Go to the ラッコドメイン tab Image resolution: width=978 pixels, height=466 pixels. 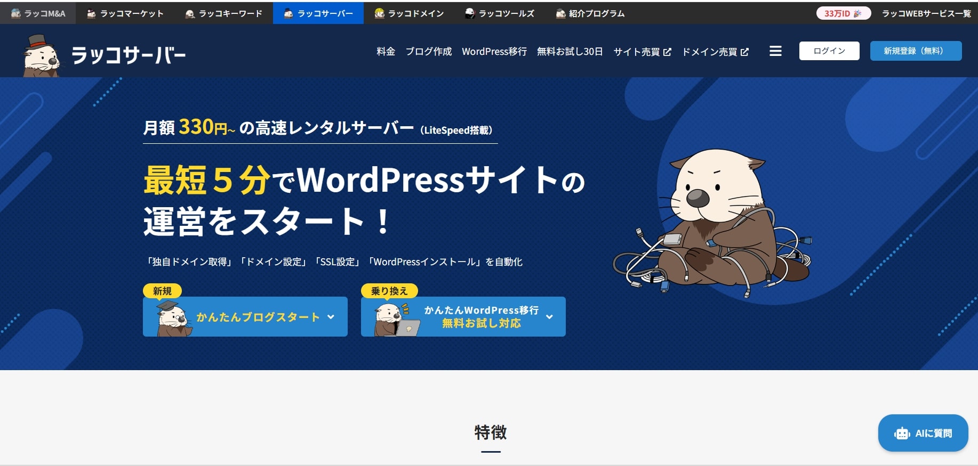click(409, 13)
